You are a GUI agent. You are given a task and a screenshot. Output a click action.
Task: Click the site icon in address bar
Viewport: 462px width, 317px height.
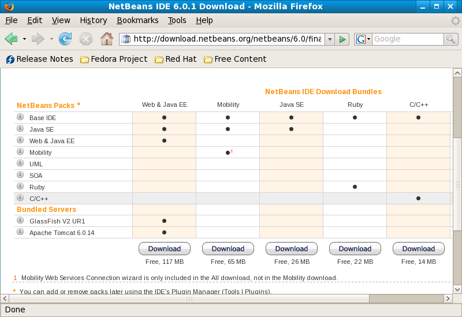[x=126, y=39]
